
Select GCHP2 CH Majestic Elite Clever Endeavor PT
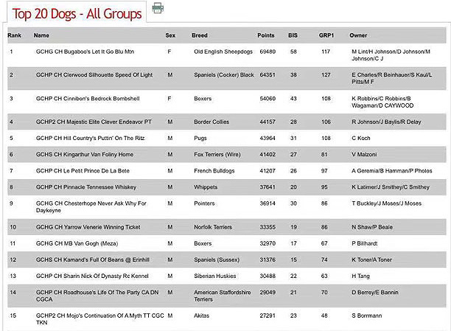point(94,122)
